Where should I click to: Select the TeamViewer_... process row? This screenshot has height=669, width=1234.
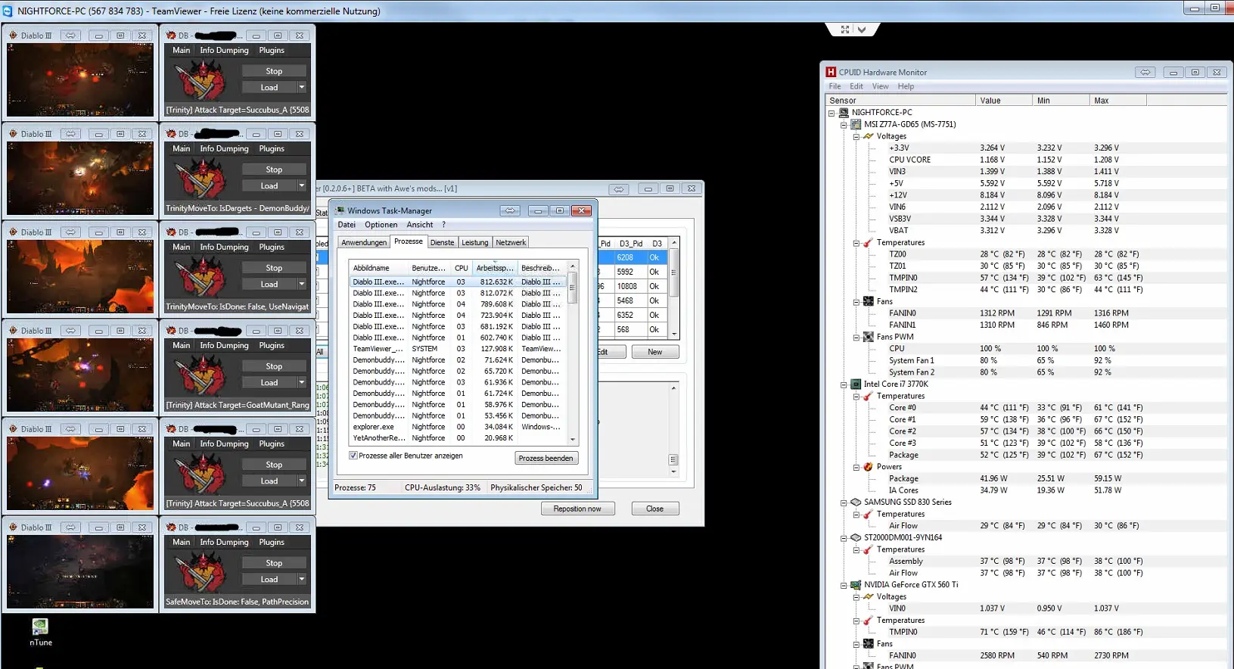coord(457,349)
